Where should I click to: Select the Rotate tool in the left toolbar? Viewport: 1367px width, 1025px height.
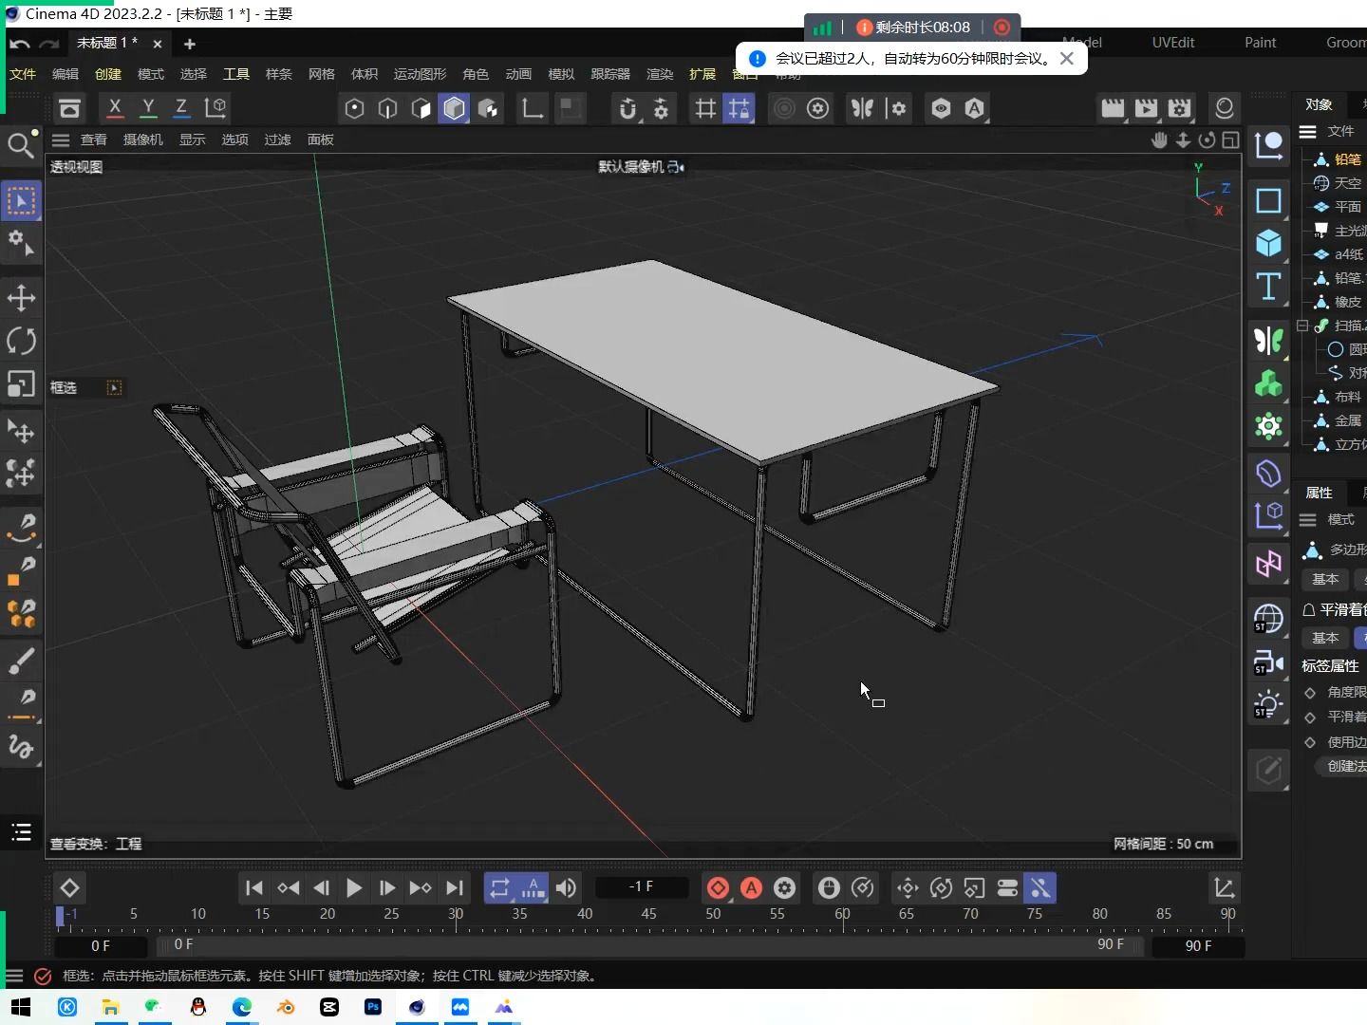tap(21, 342)
